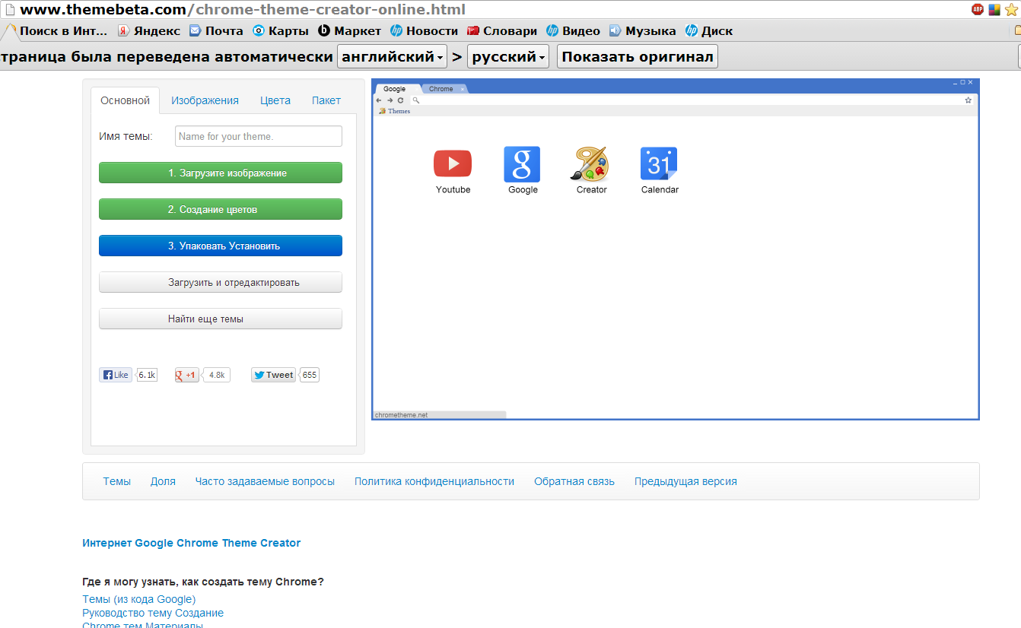Switch to the Пакет tab
Image resolution: width=1021 pixels, height=628 pixels.
[326, 100]
